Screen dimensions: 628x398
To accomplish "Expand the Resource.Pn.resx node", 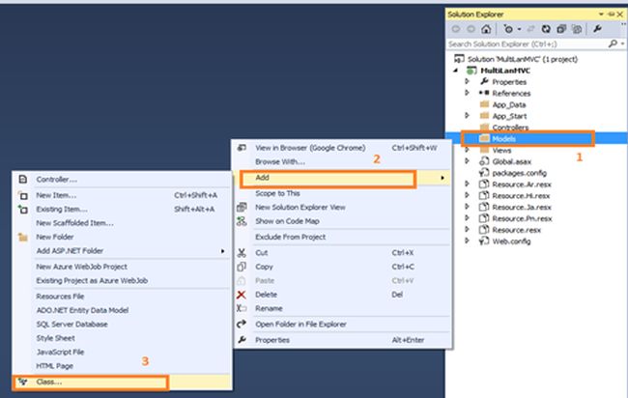I will (467, 218).
